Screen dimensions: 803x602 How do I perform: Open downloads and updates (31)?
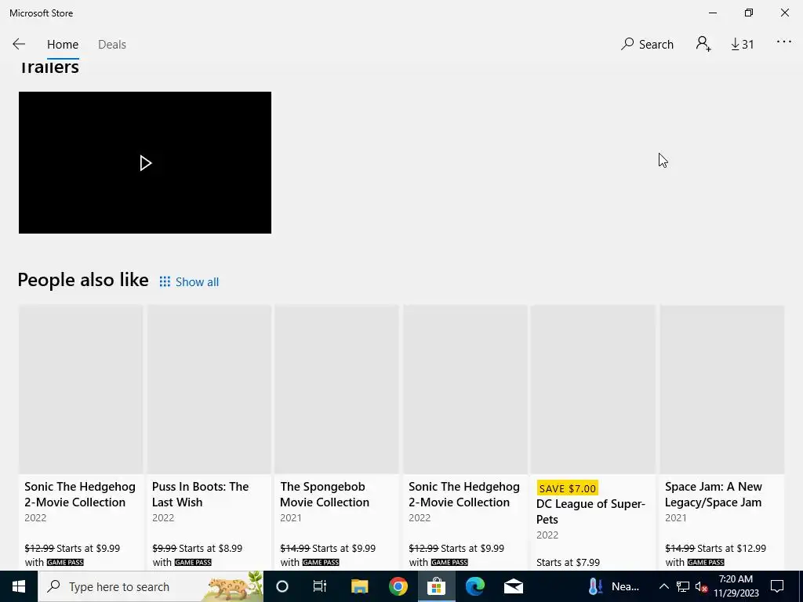[742, 45]
